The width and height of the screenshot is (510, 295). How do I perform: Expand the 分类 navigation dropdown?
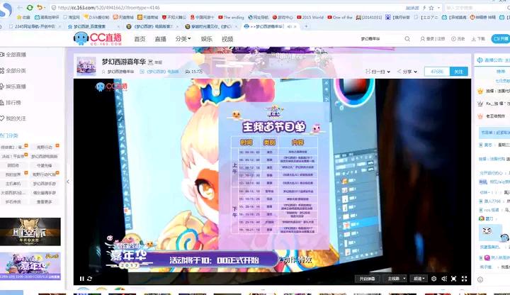(183, 39)
